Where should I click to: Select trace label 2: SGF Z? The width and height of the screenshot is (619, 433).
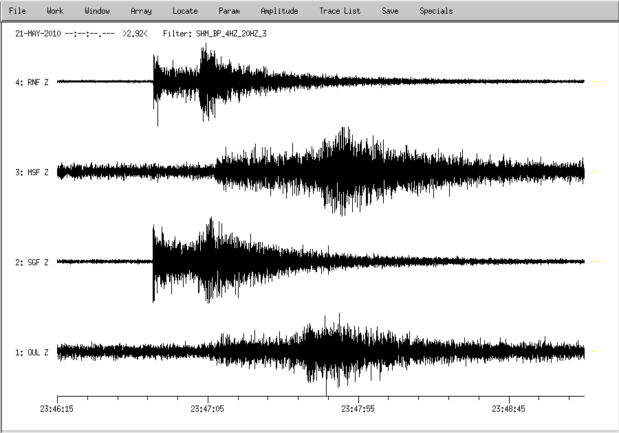click(x=32, y=263)
